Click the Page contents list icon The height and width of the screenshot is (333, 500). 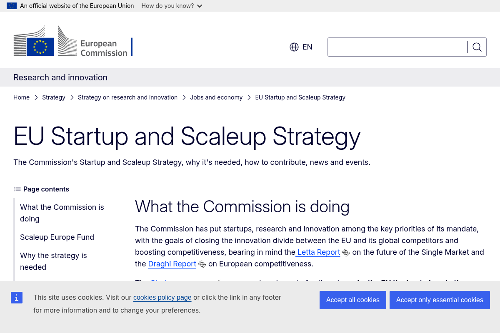pos(17,189)
